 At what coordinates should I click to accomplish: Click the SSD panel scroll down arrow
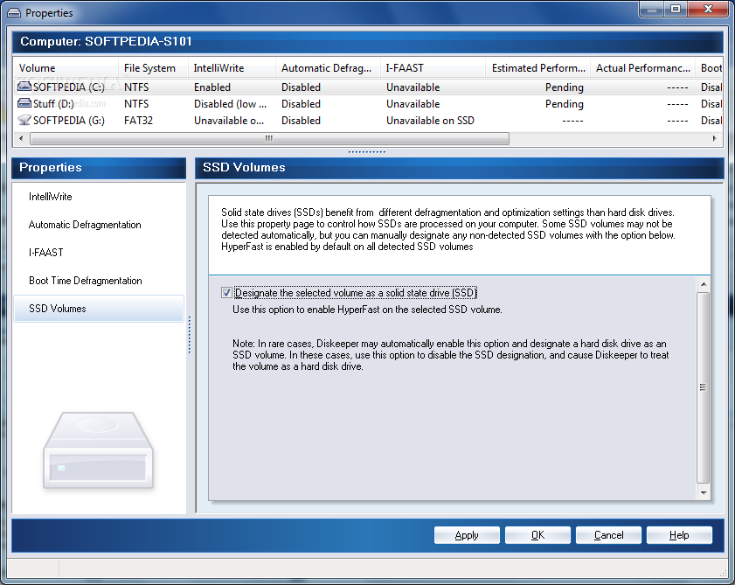704,492
